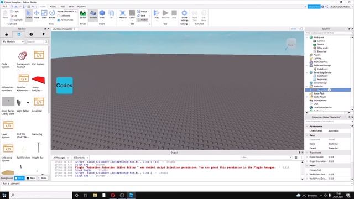354x199 pixels.
Task: Toggle the Anchor button
Action: pyautogui.click(x=143, y=20)
